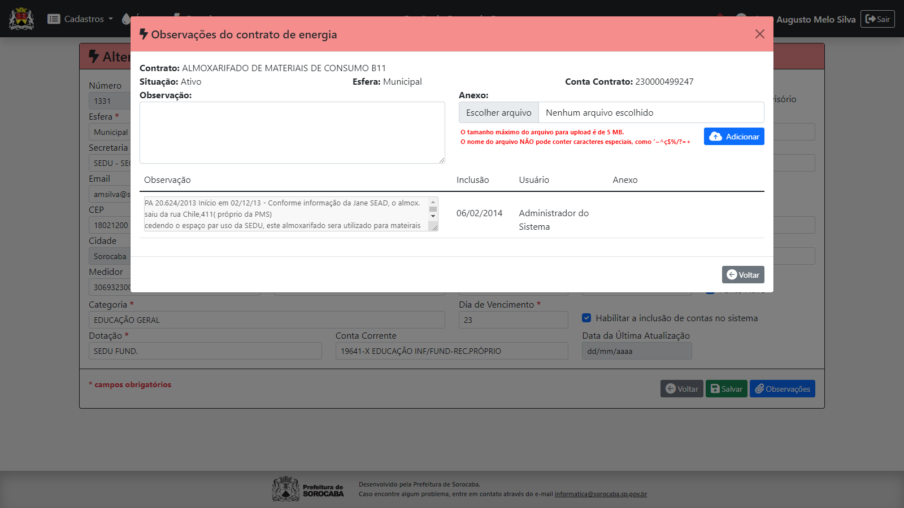904x508 pixels.
Task: Click the Observação text area in the modal
Action: pyautogui.click(x=292, y=133)
